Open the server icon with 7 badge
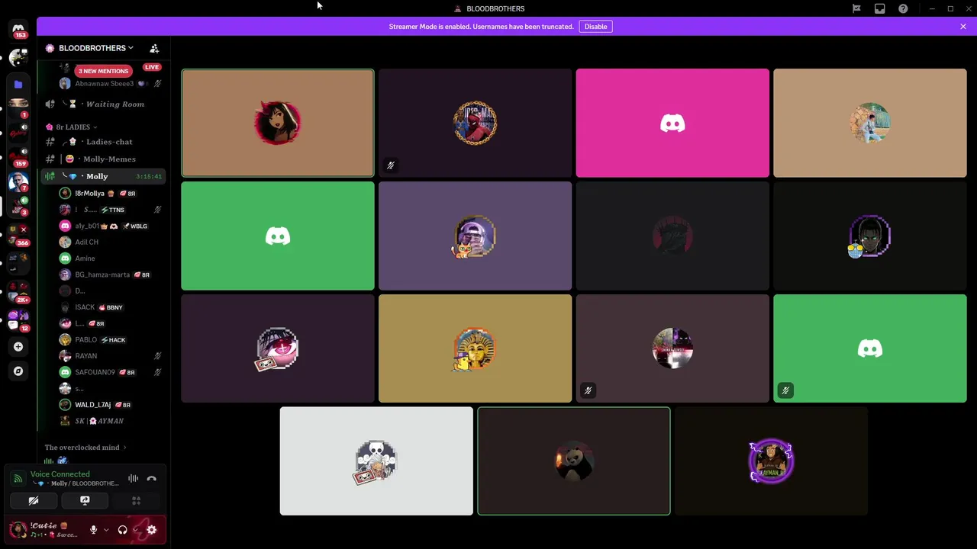 18,181
